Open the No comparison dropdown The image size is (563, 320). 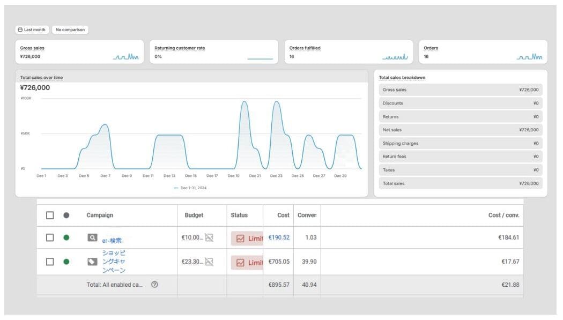click(x=70, y=30)
